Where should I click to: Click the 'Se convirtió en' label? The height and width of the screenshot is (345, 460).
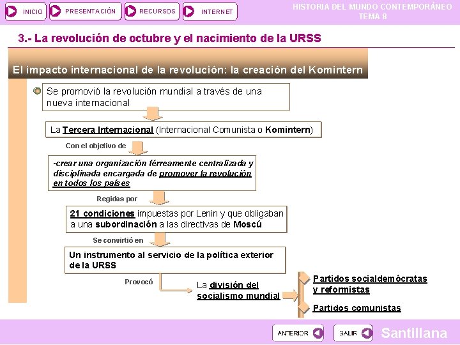coord(118,240)
